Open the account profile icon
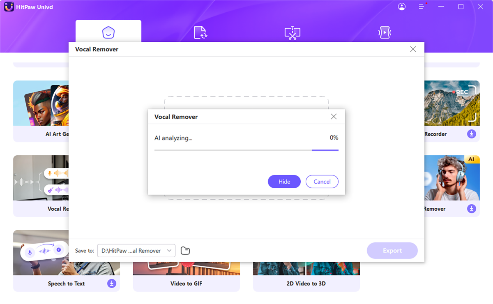The image size is (493, 304). [x=402, y=7]
